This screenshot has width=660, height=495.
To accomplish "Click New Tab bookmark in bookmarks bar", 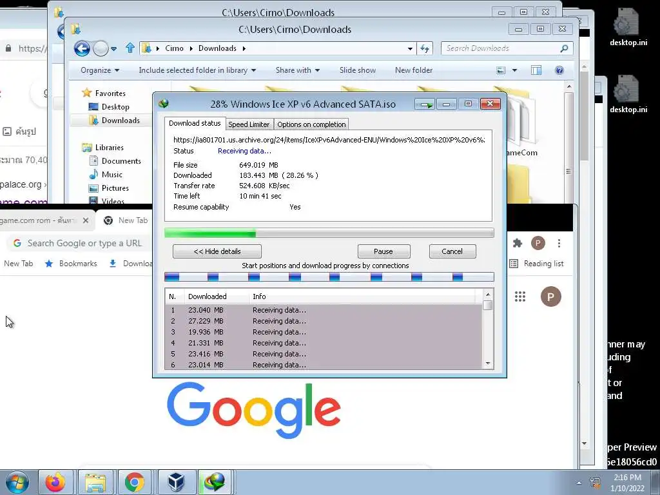I will [x=18, y=264].
